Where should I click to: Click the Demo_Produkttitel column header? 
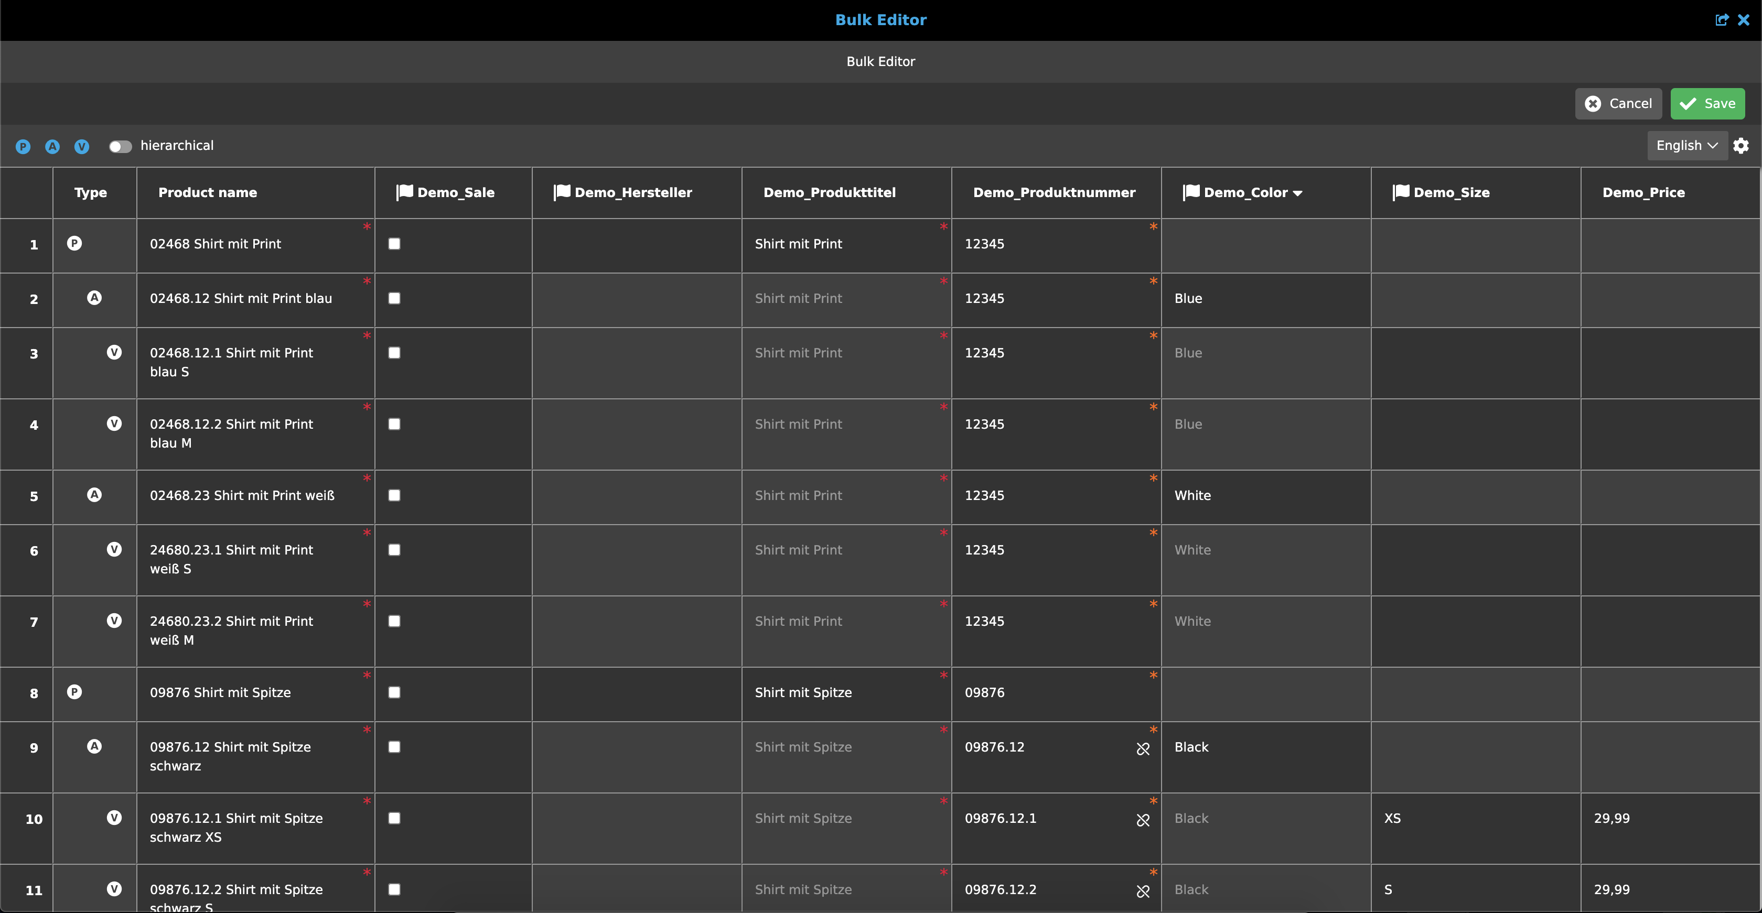829,193
